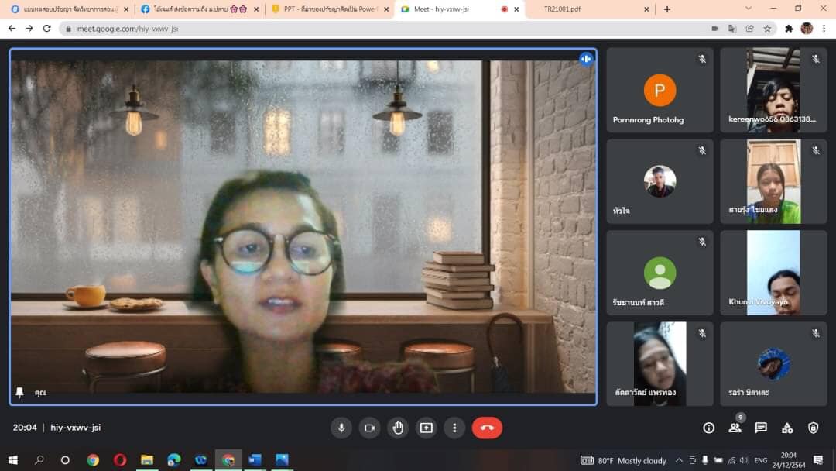The image size is (836, 471).
Task: Turn off the camera in Meet
Action: click(369, 428)
